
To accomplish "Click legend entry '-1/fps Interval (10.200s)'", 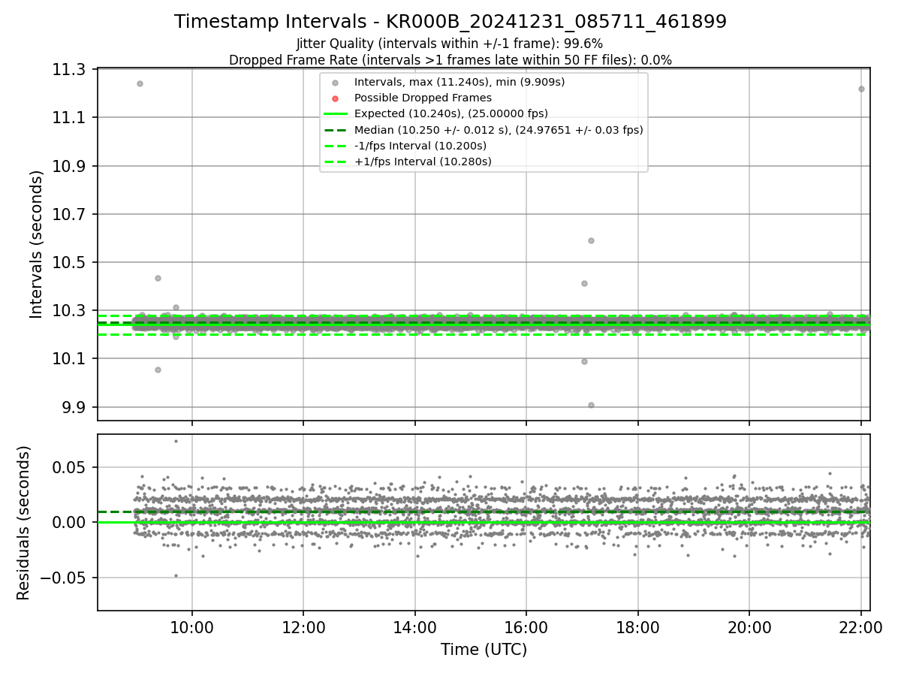I will tap(420, 145).
